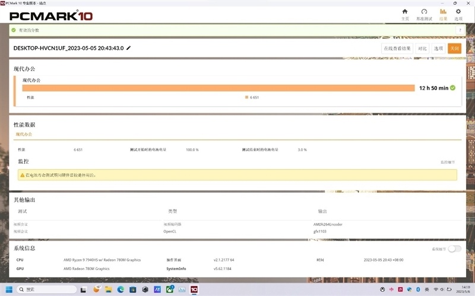
Task: Click the 2023-05-05 20:43 +08:00 time value
Action: click(x=384, y=260)
